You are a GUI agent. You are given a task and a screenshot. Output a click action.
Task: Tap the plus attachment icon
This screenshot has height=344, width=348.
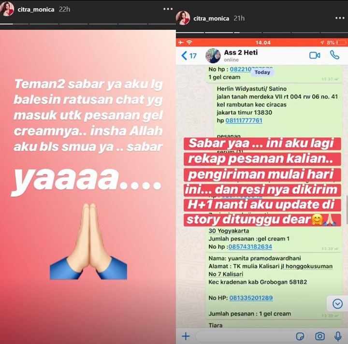[186, 336]
